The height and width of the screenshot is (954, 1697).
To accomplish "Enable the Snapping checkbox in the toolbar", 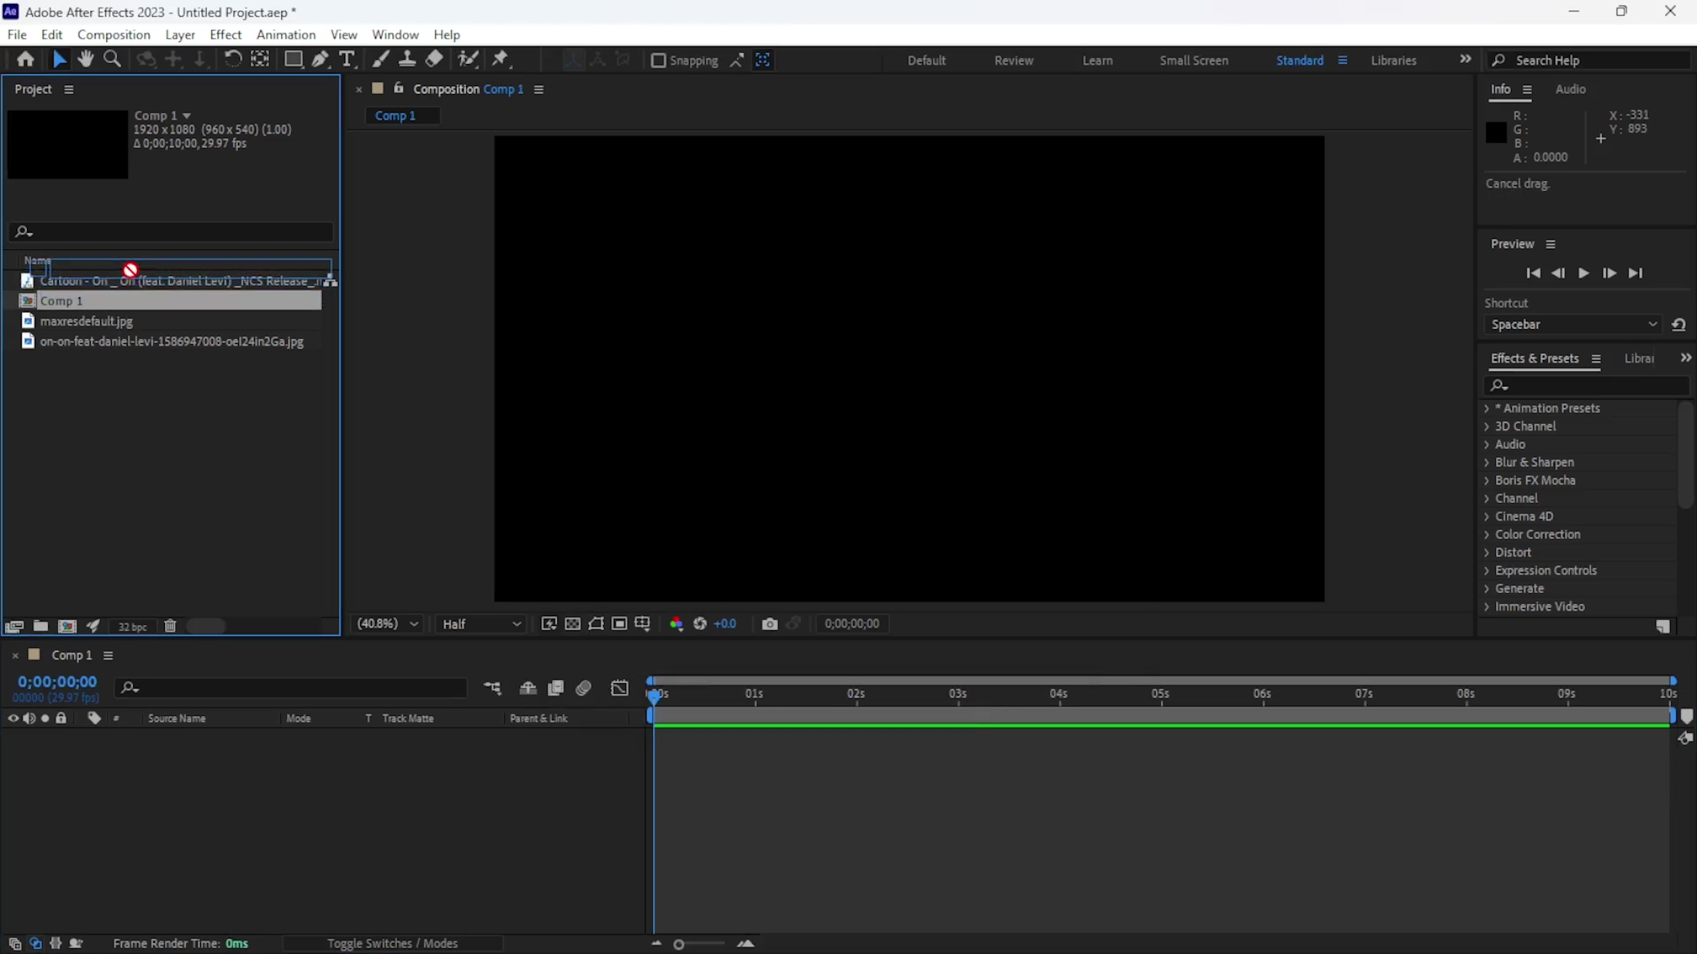I will click(659, 61).
